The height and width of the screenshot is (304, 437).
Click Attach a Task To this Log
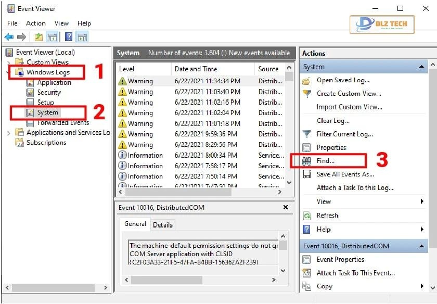click(x=355, y=188)
